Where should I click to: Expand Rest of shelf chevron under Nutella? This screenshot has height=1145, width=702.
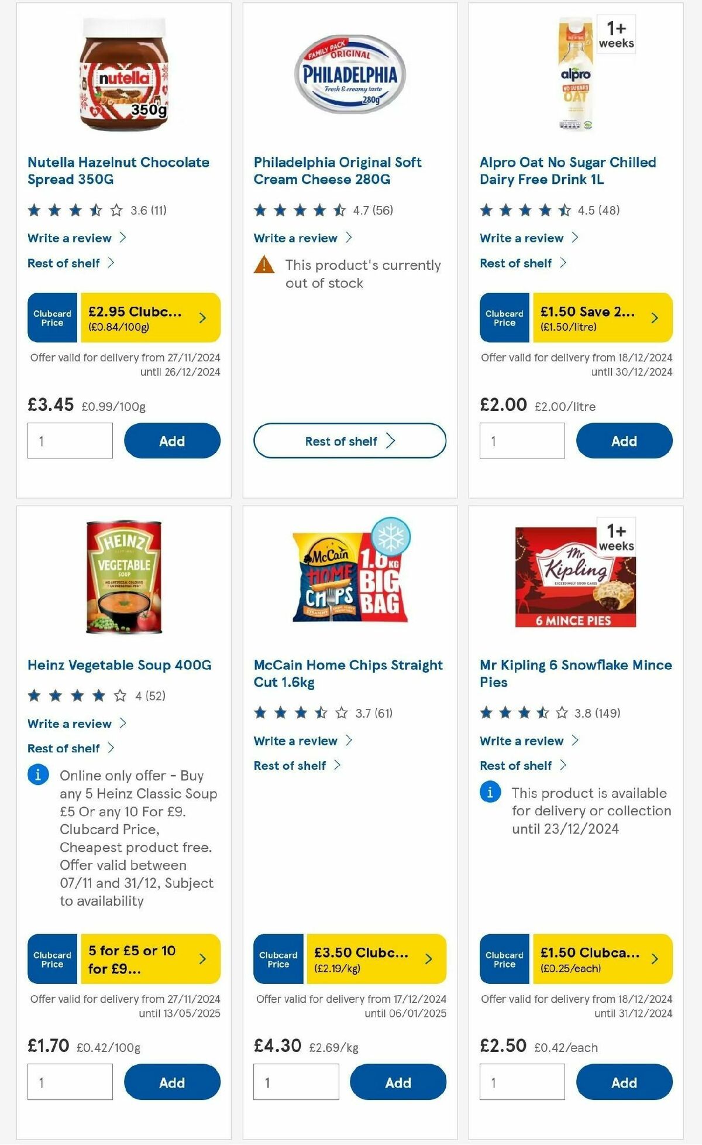tap(109, 263)
